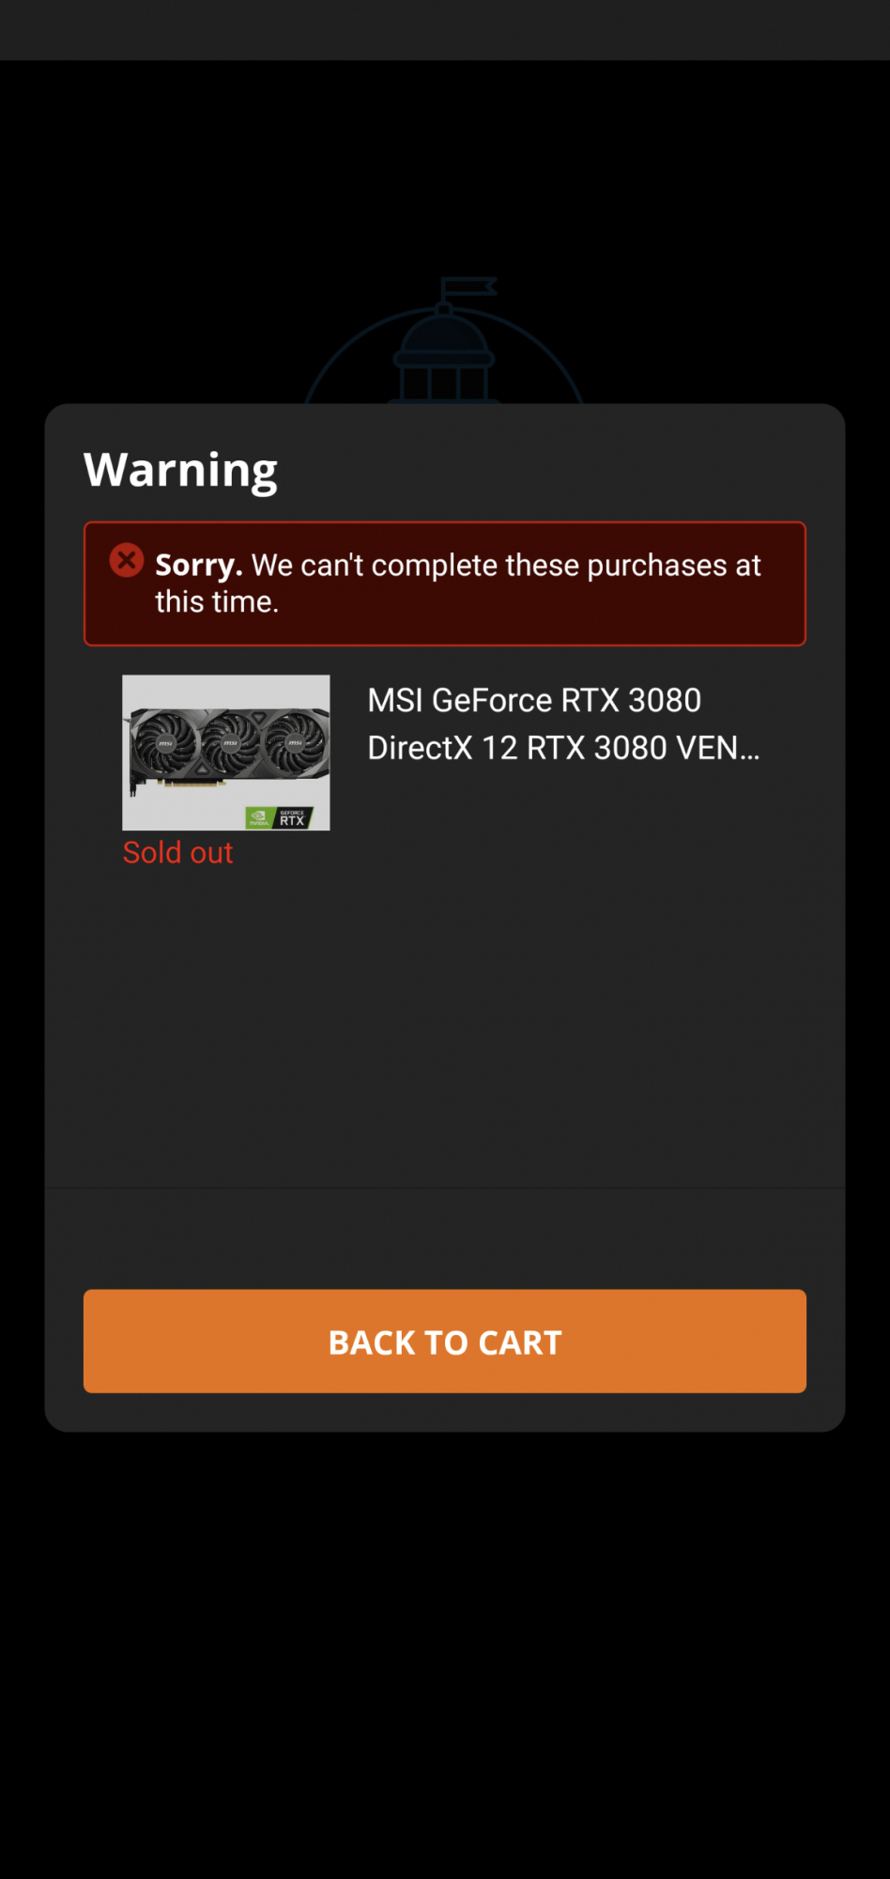Tap the dark red error banner background
The width and height of the screenshot is (890, 1879).
coord(445,631)
